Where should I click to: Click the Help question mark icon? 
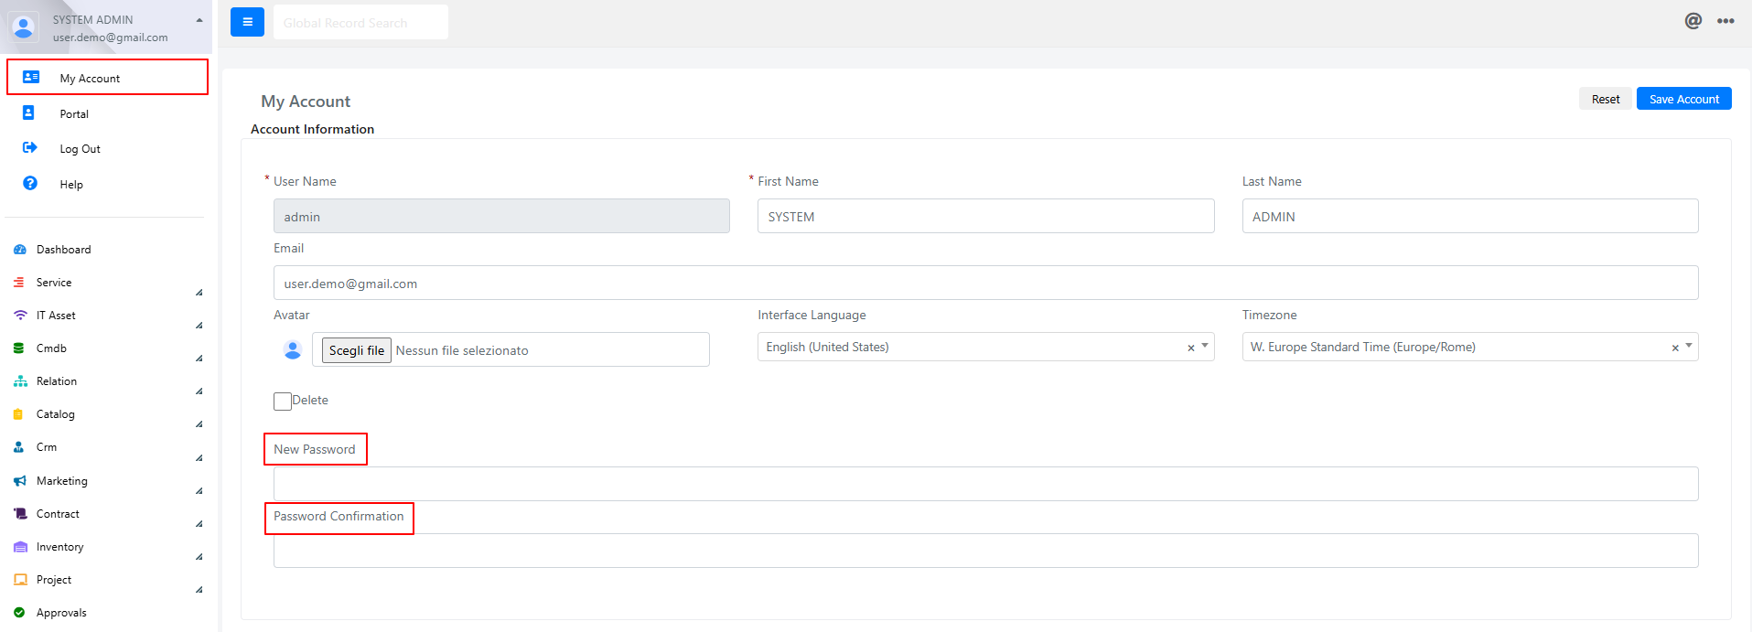click(x=30, y=183)
